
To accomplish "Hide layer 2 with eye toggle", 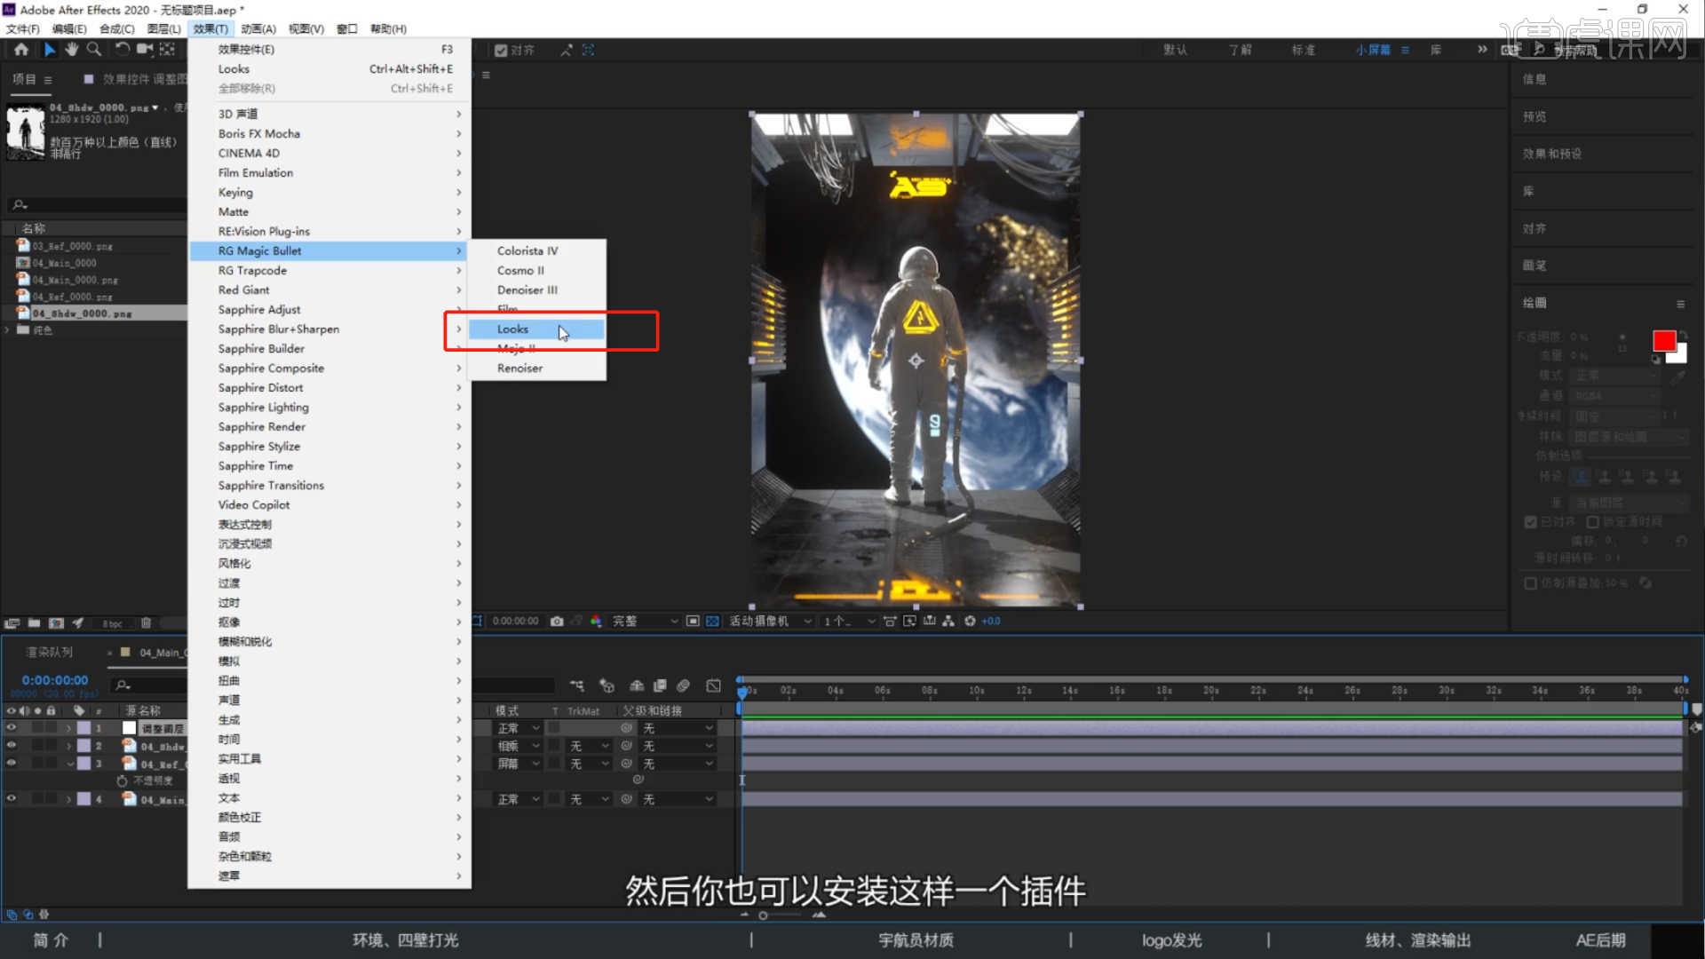I will pos(12,746).
